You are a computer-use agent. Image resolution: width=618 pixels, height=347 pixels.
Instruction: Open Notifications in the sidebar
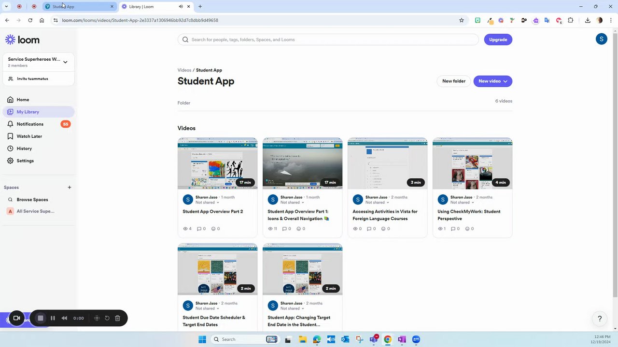[39, 124]
